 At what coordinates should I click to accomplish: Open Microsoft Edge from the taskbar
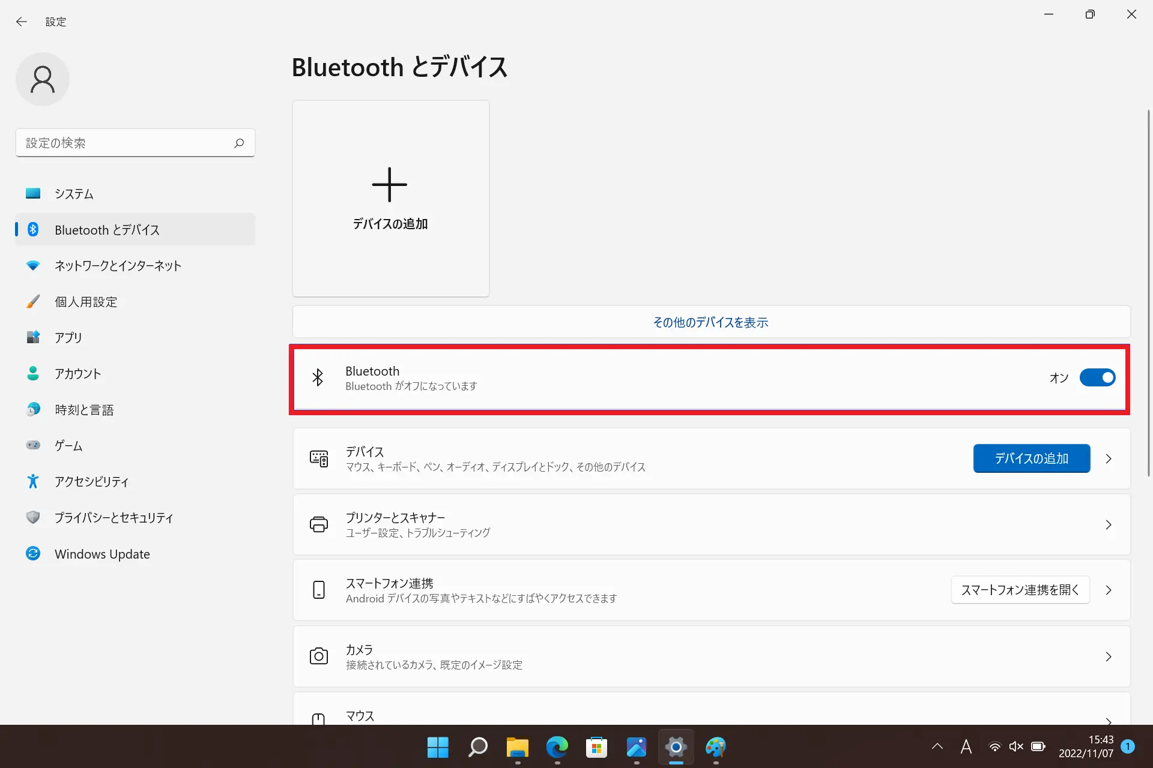coord(557,747)
